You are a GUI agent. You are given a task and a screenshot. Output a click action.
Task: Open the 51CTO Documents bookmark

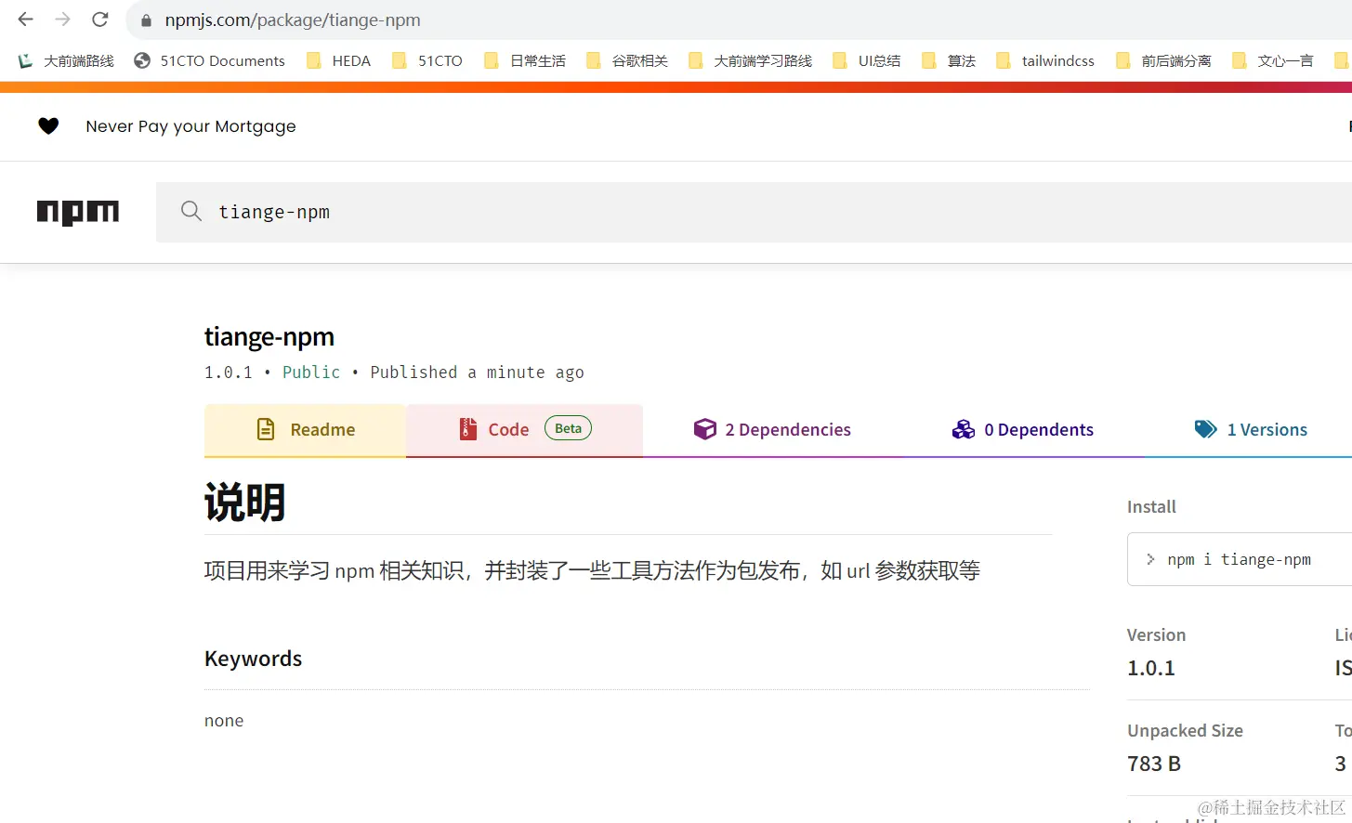coord(210,61)
